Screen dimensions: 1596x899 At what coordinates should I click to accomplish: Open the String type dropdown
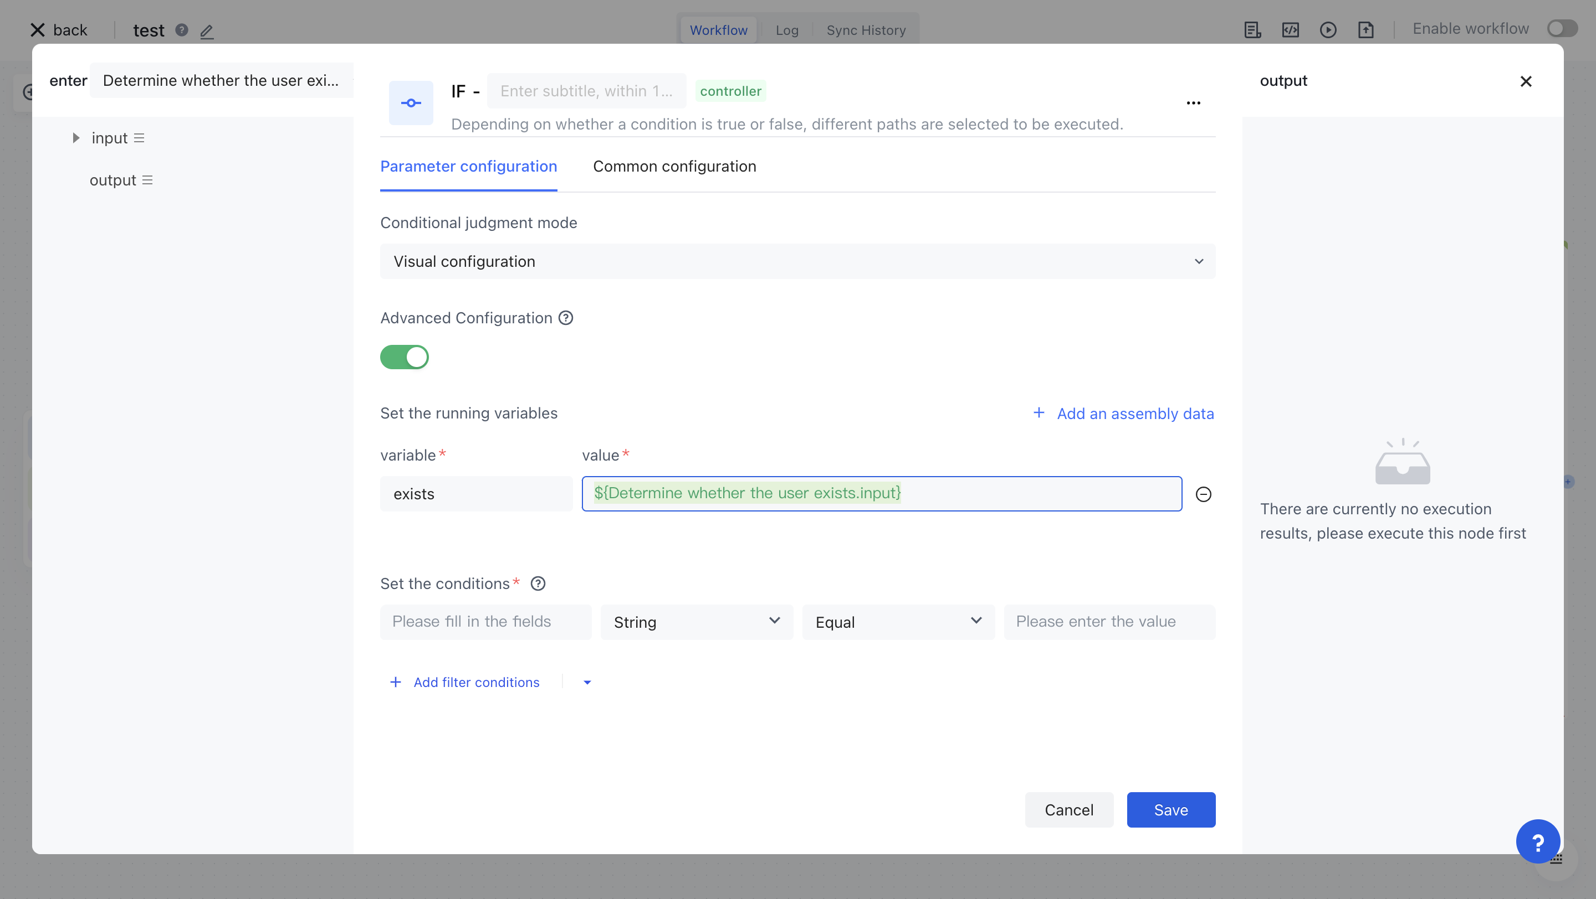coord(697,622)
